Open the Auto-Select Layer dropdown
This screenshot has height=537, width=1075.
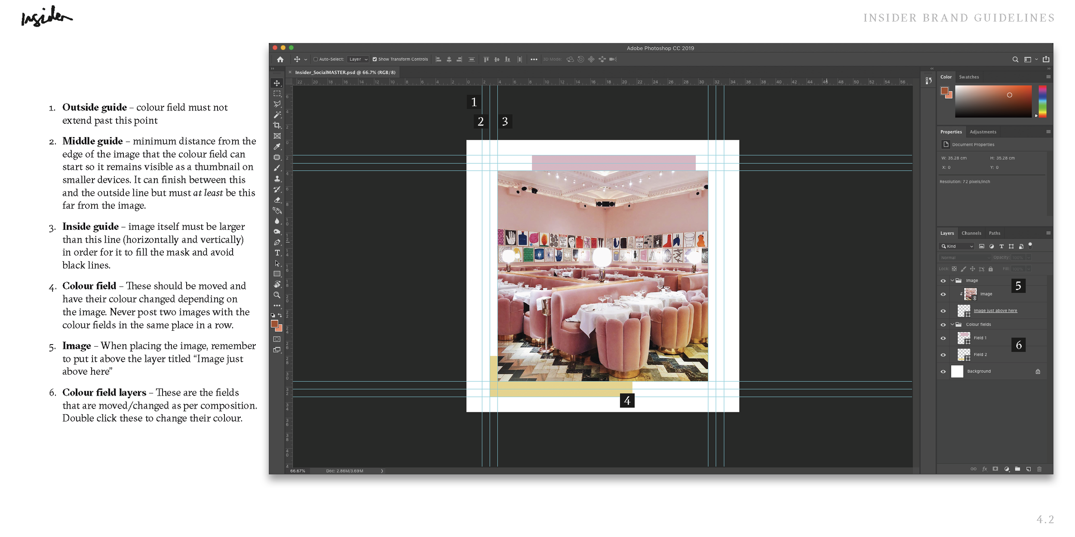click(x=358, y=59)
